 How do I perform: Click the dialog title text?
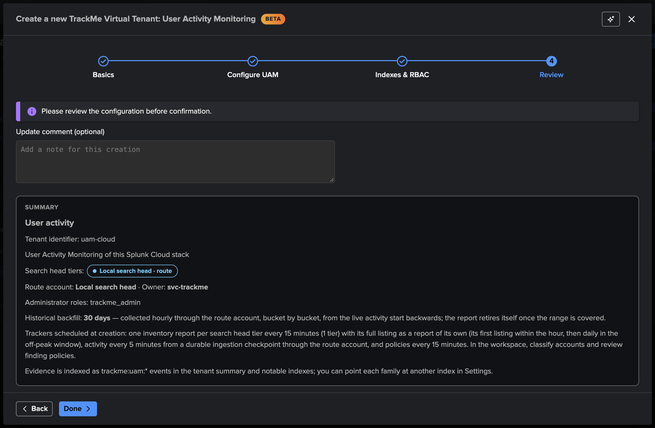pyautogui.click(x=136, y=19)
